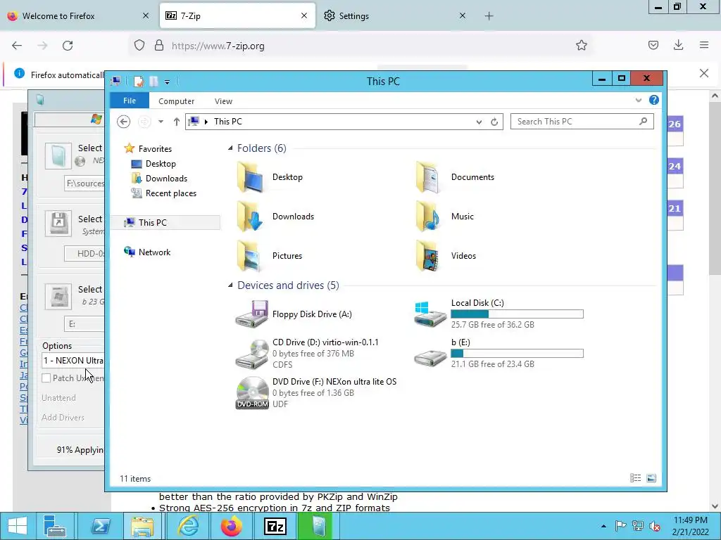Select Network in navigation pane
Screen dimensions: 721x540
pyautogui.click(x=147, y=252)
